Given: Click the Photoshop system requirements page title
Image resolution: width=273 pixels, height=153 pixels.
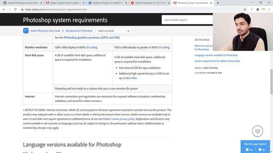Looking at the screenshot, I should (x=65, y=20).
